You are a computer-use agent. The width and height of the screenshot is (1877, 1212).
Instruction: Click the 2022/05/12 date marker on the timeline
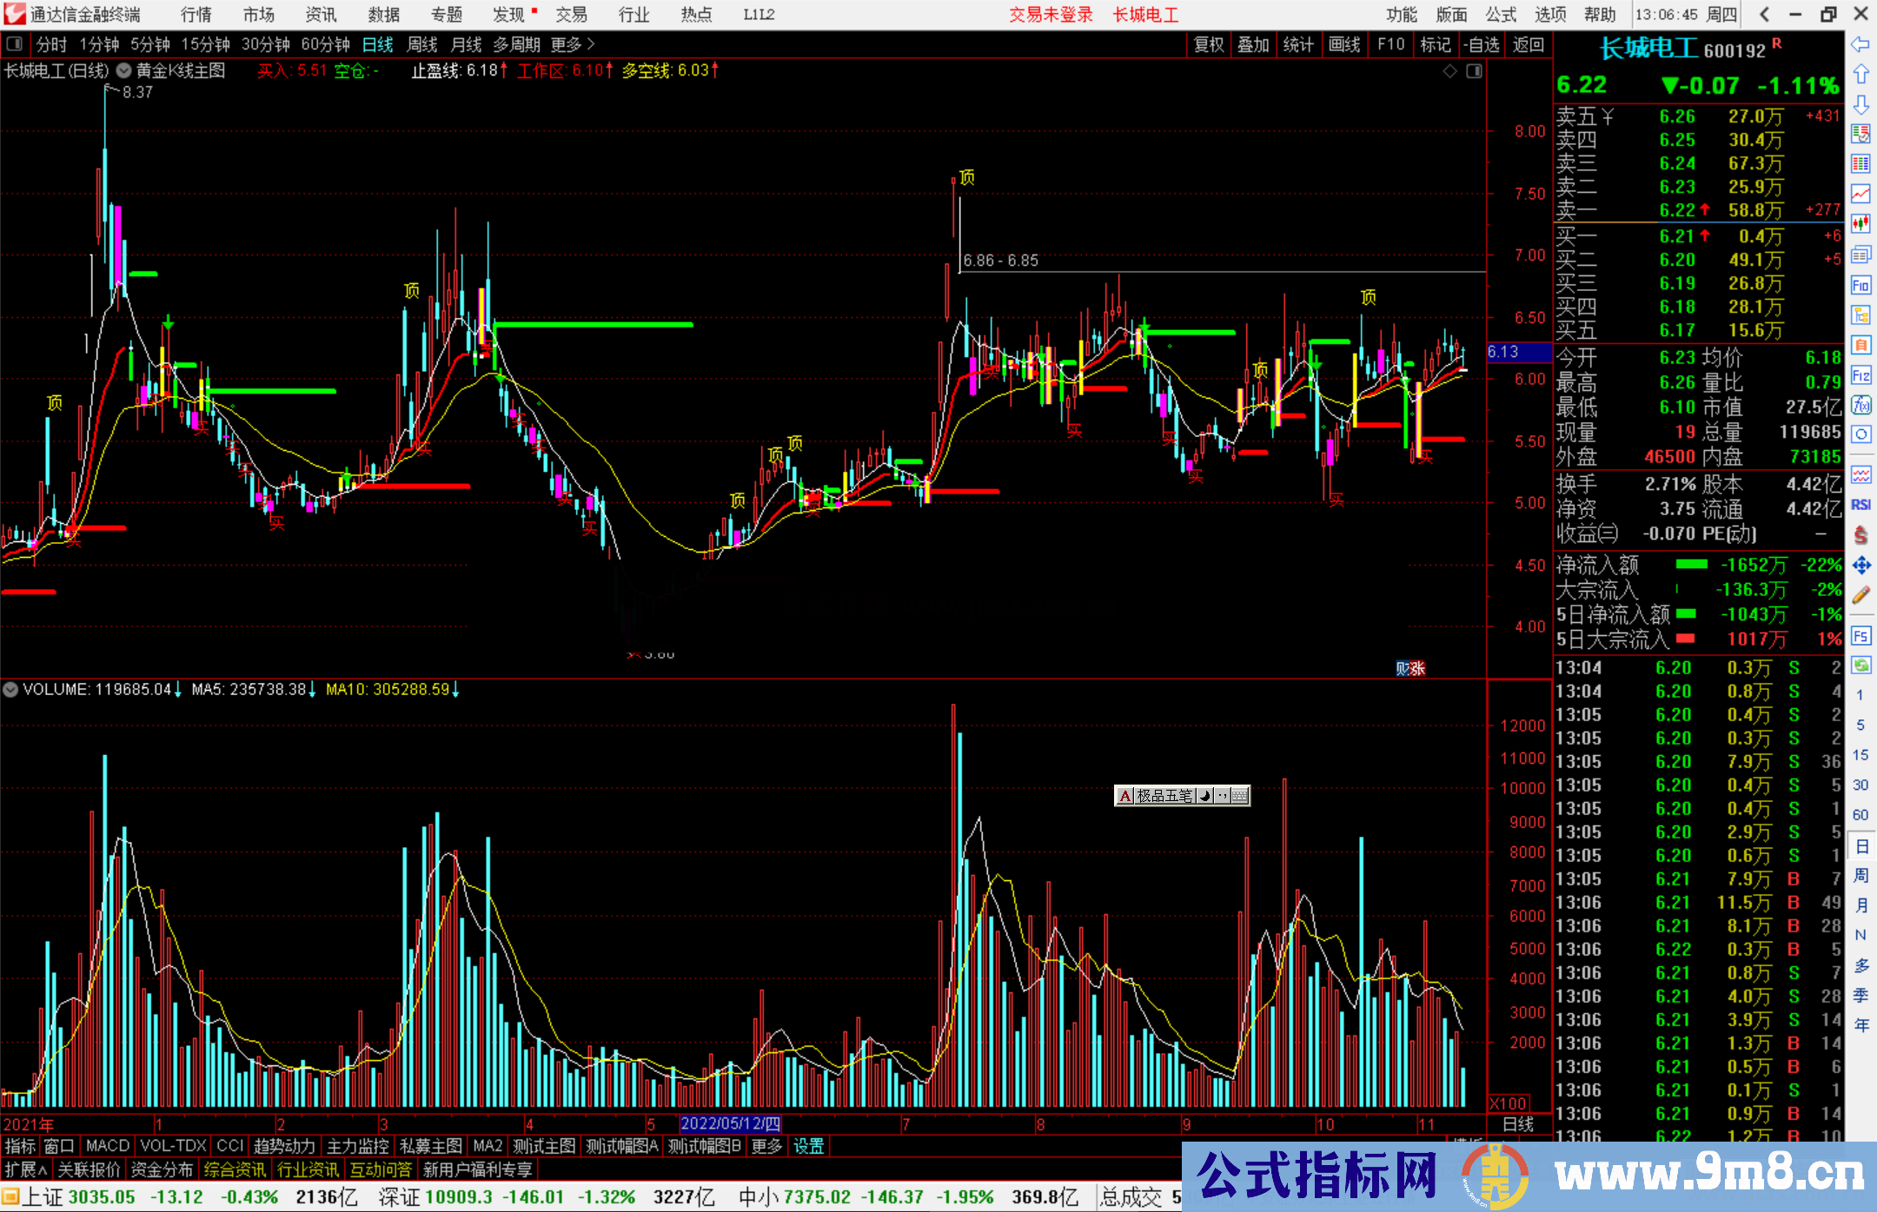[x=730, y=1124]
